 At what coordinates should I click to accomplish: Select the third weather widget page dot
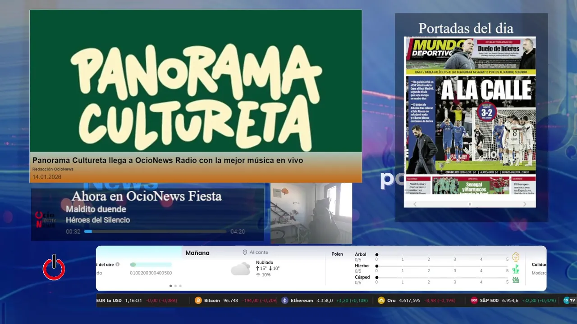click(x=180, y=286)
